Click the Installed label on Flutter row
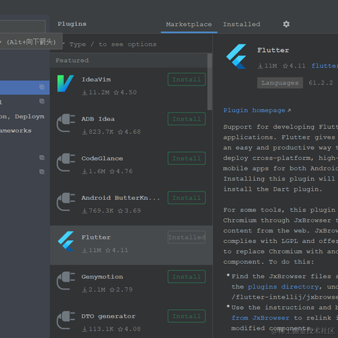This screenshot has width=338, height=338. (x=187, y=237)
